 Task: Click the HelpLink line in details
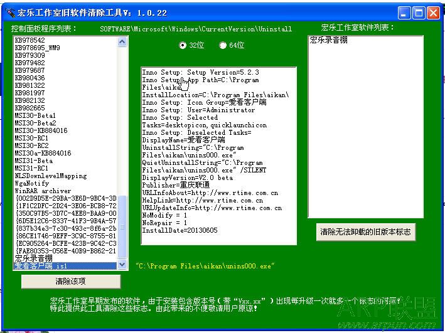click(202, 200)
